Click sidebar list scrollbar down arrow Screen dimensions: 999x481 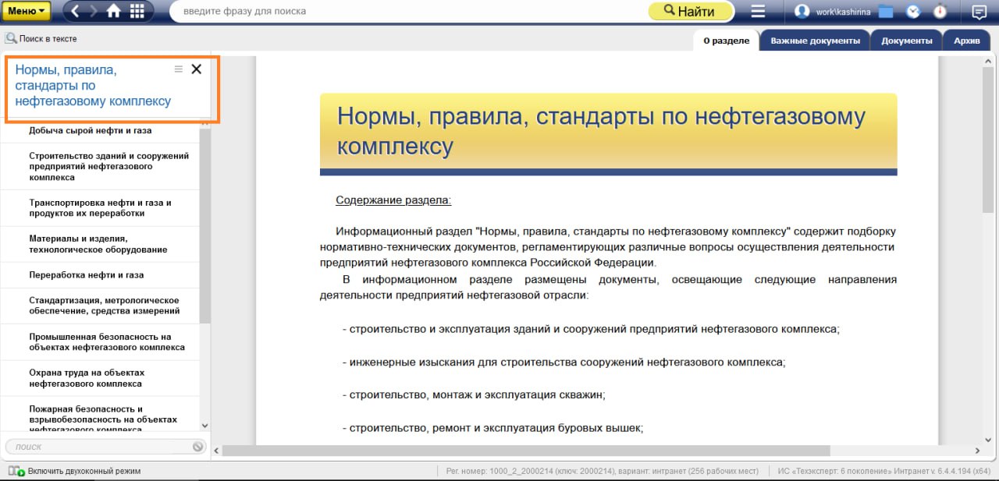tap(205, 426)
